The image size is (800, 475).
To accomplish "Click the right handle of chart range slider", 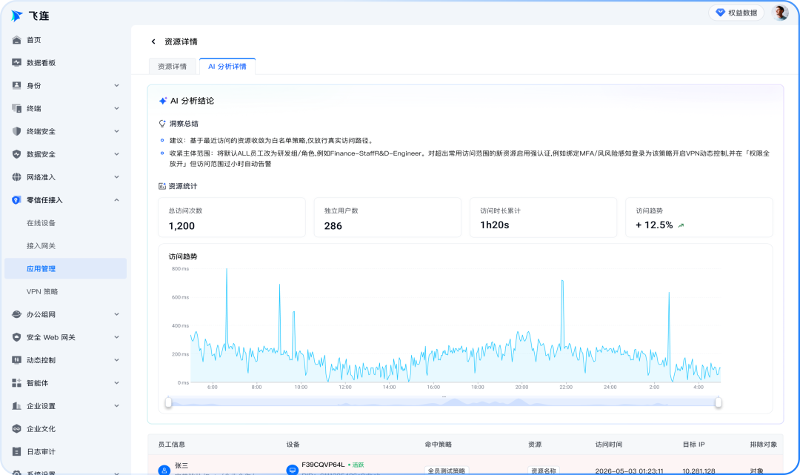I will 719,402.
